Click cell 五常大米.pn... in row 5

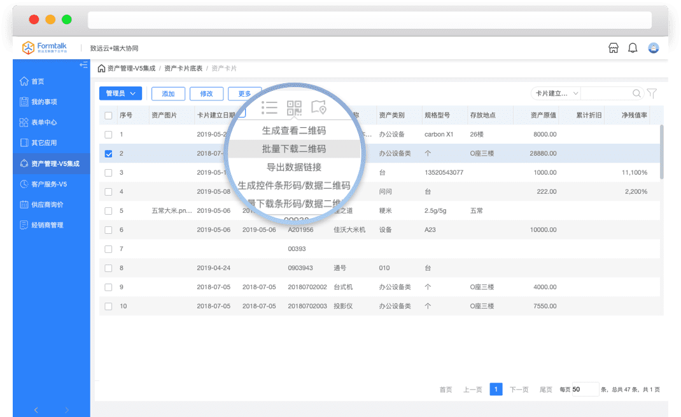point(172,210)
